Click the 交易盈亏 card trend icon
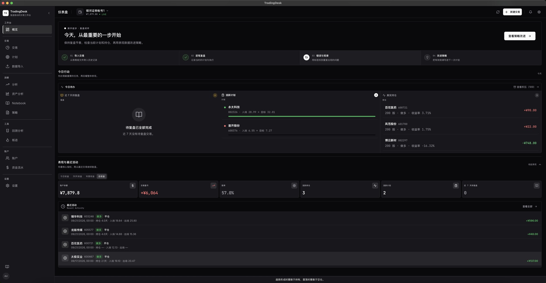Screen dimensions: 546x283 pos(213,186)
